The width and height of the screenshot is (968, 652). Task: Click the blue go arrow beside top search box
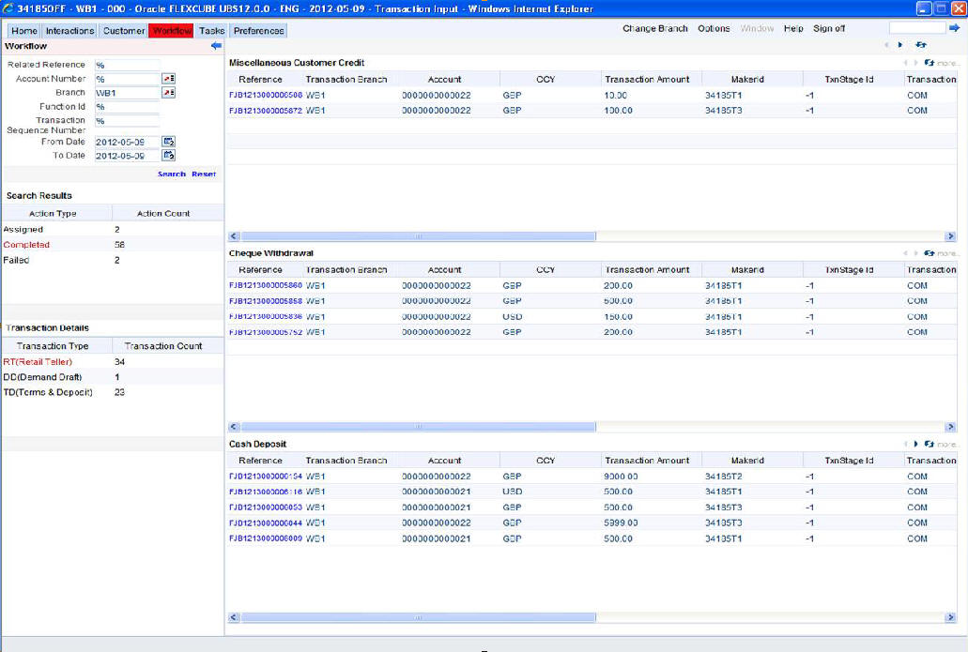point(954,28)
